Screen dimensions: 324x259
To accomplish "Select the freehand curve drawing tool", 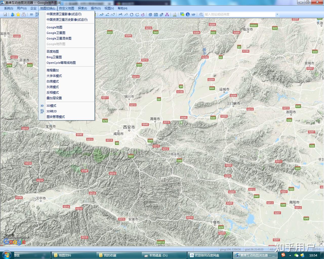I will (113, 14).
